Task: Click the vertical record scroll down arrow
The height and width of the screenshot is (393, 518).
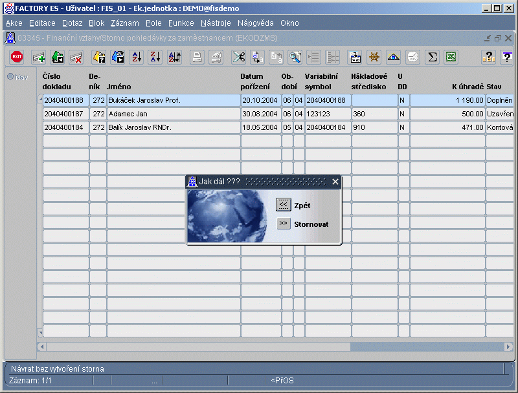Action: [40, 333]
